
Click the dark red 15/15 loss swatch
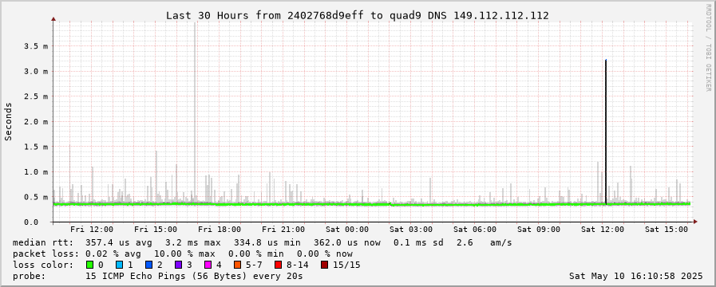click(324, 265)
